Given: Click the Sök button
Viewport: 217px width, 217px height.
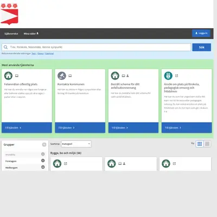Looking at the screenshot, I should (x=202, y=47).
